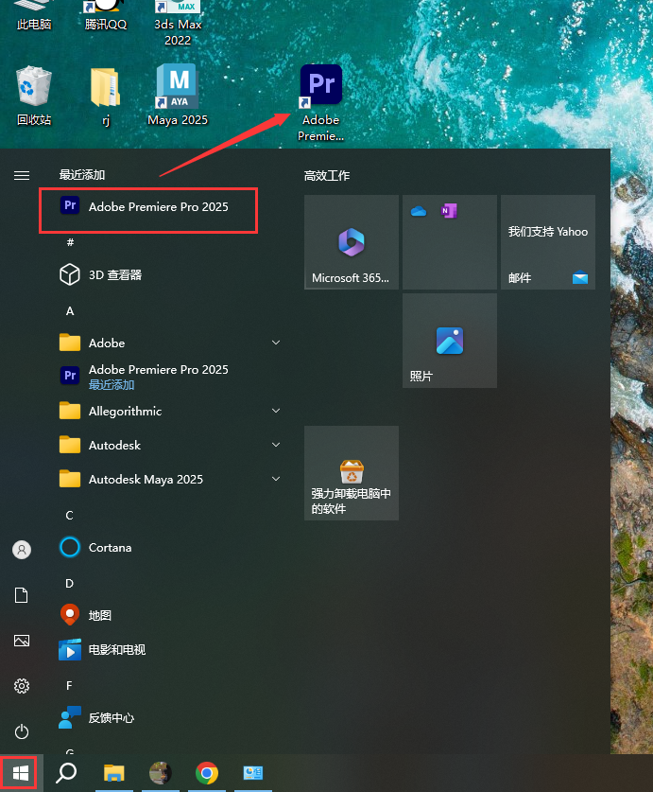Image resolution: width=653 pixels, height=792 pixels.
Task: Open the Recycle Bin (回收站) icon
Action: [34, 96]
